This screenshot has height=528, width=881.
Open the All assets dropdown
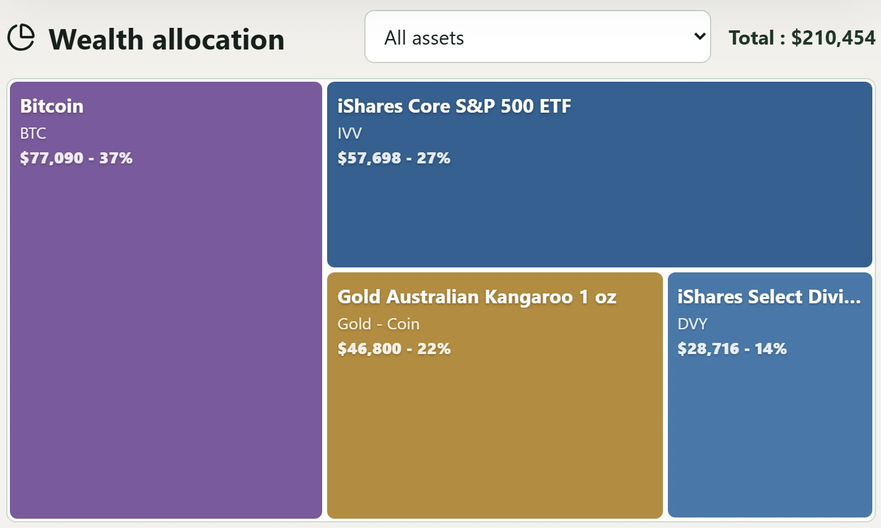[x=537, y=37]
